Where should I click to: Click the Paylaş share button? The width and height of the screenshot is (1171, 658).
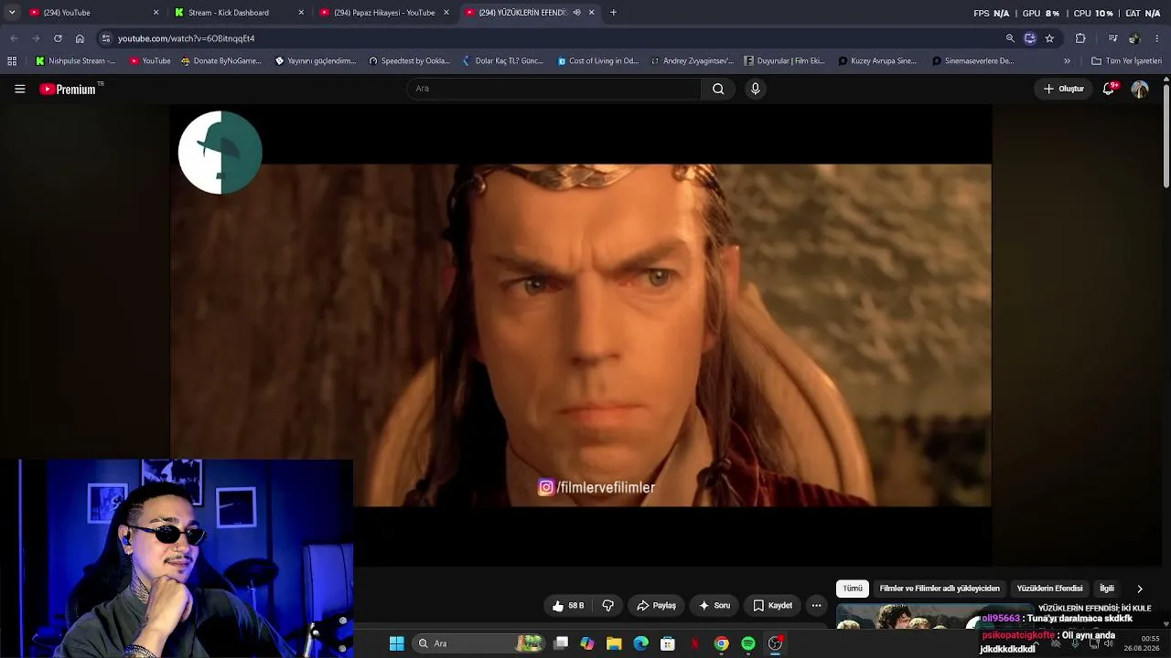click(x=656, y=605)
